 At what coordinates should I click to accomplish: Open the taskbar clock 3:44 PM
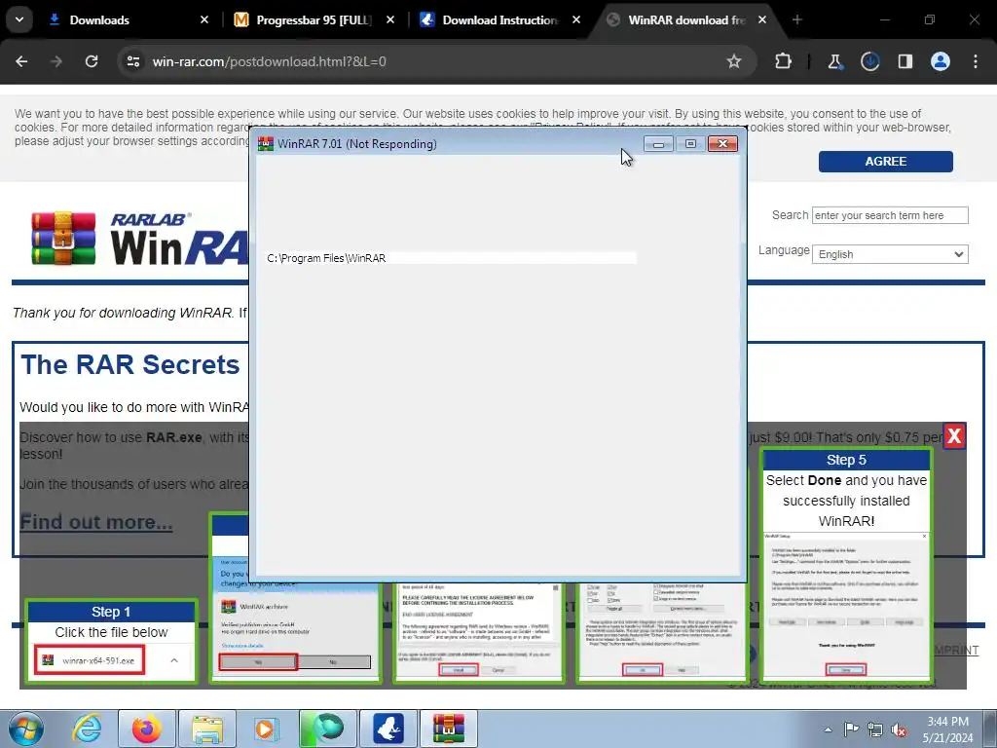point(947,729)
